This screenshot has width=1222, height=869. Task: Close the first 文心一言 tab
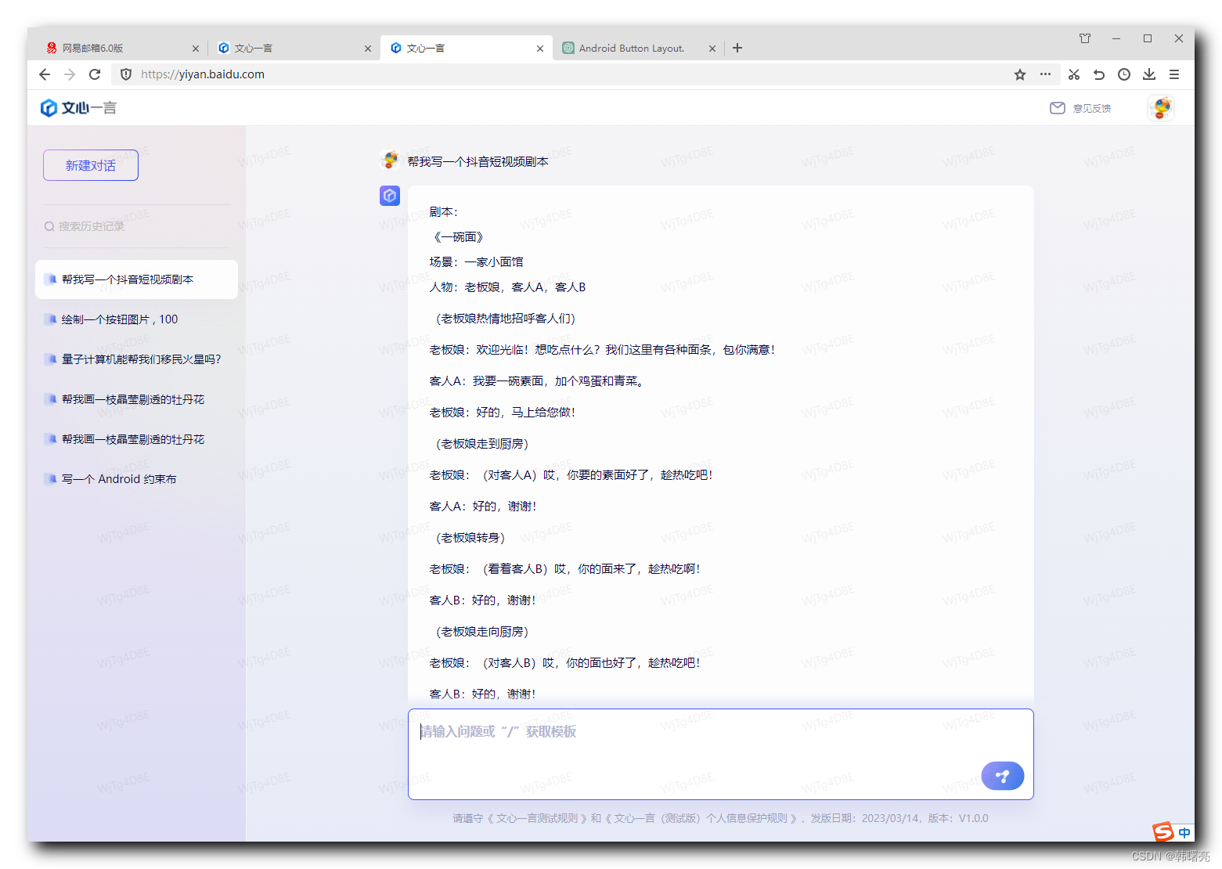368,49
